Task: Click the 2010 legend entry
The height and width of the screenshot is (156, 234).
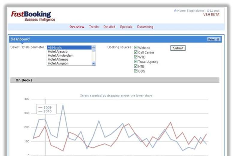Action: [45, 111]
